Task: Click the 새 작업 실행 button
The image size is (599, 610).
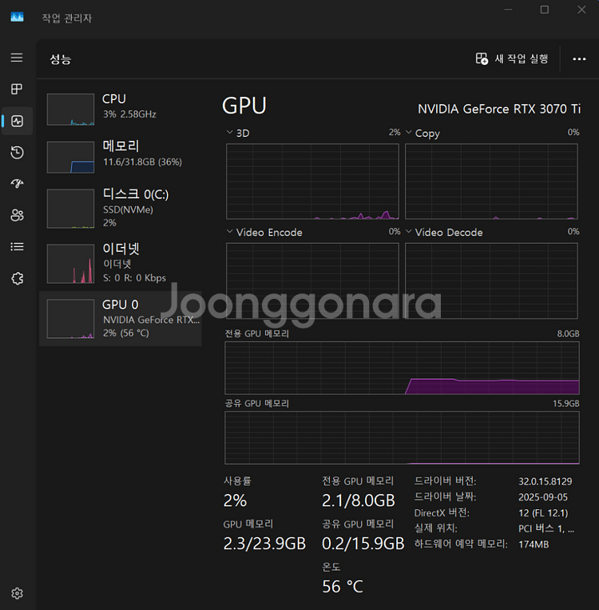Action: (x=512, y=59)
